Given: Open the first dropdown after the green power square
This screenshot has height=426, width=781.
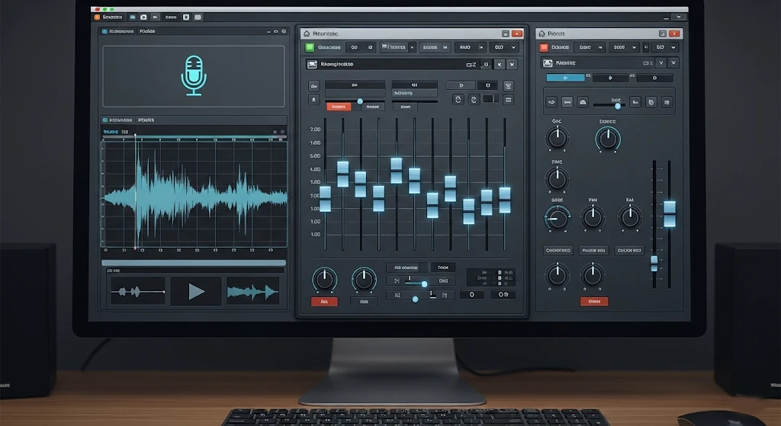Looking at the screenshot, I should (361, 47).
